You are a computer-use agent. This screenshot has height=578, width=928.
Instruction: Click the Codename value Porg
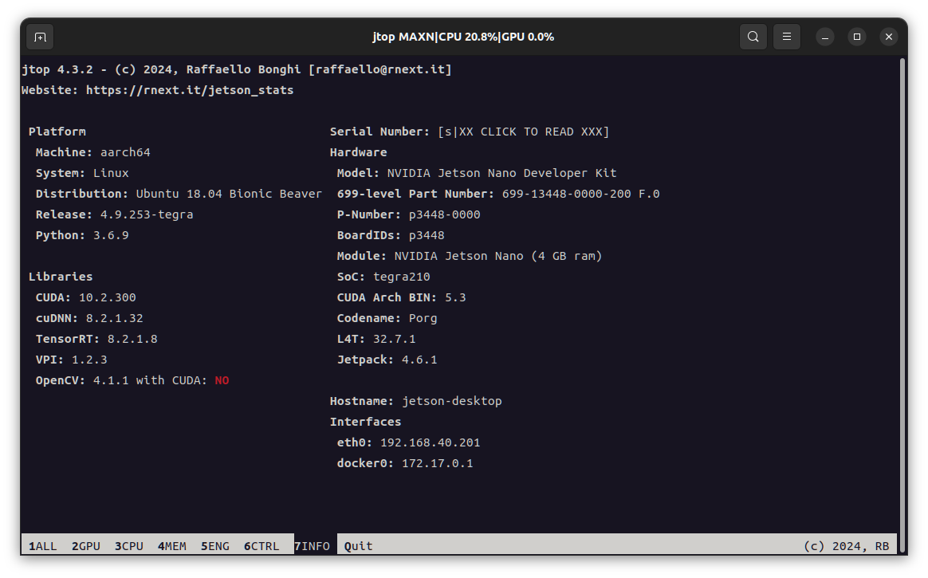pos(423,318)
